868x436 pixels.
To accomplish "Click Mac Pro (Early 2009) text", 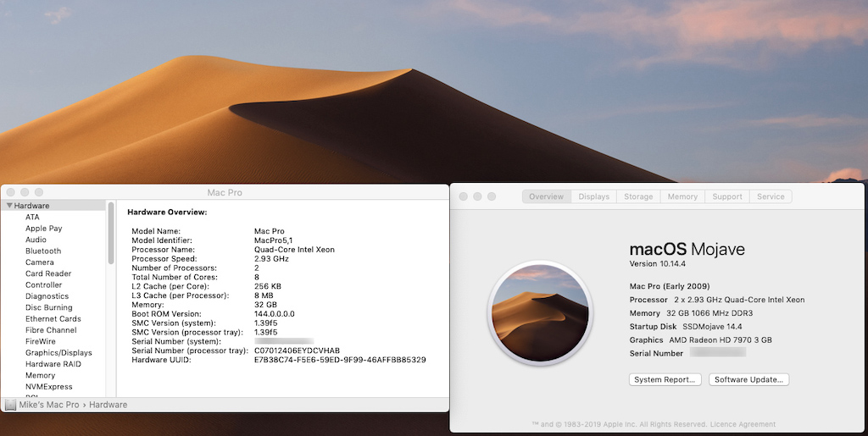I will coord(670,286).
